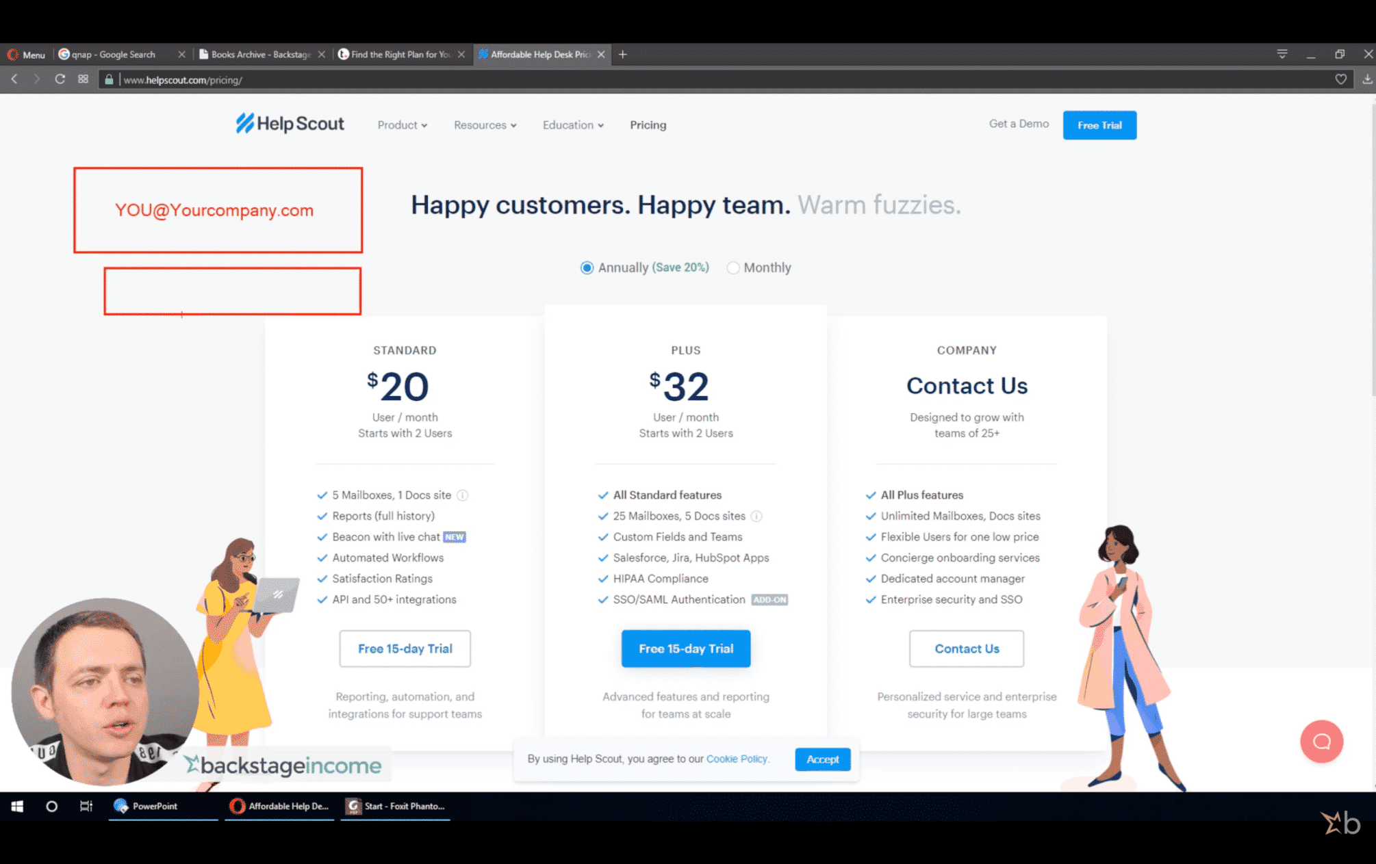This screenshot has height=864, width=1376.
Task: Click the Get a Demo link
Action: point(1019,124)
